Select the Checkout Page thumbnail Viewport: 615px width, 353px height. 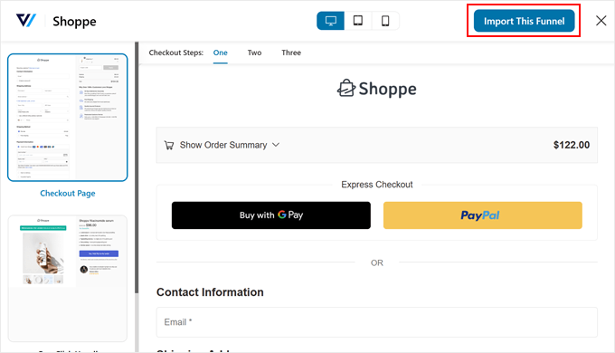pyautogui.click(x=68, y=118)
